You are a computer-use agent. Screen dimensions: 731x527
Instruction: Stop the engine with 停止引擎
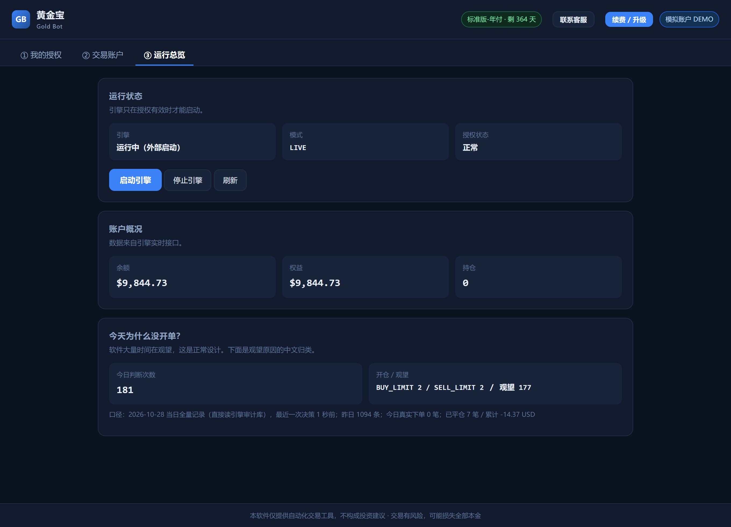(188, 180)
